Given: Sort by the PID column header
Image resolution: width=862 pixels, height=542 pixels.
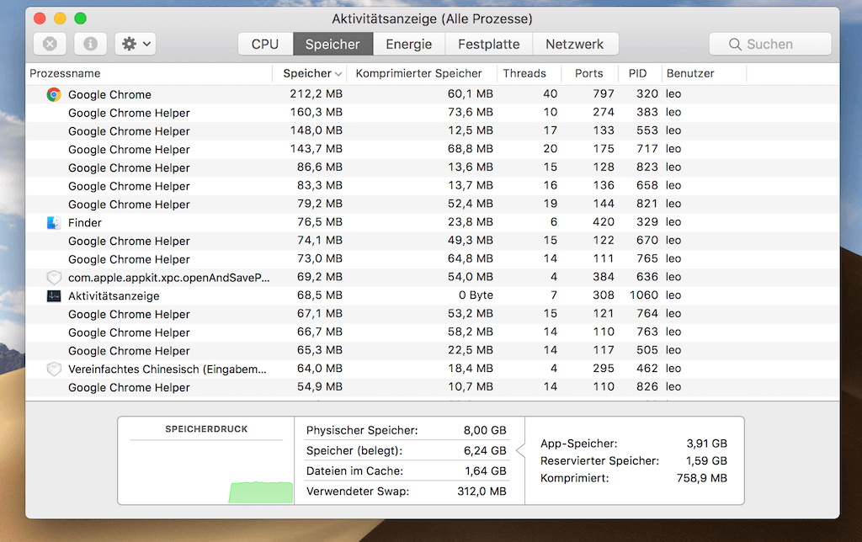Looking at the screenshot, I should click(x=638, y=74).
